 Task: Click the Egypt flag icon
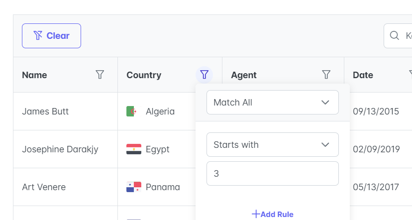pos(133,149)
